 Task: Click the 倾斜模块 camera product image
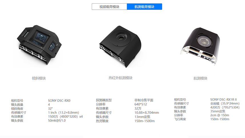coord(39,45)
